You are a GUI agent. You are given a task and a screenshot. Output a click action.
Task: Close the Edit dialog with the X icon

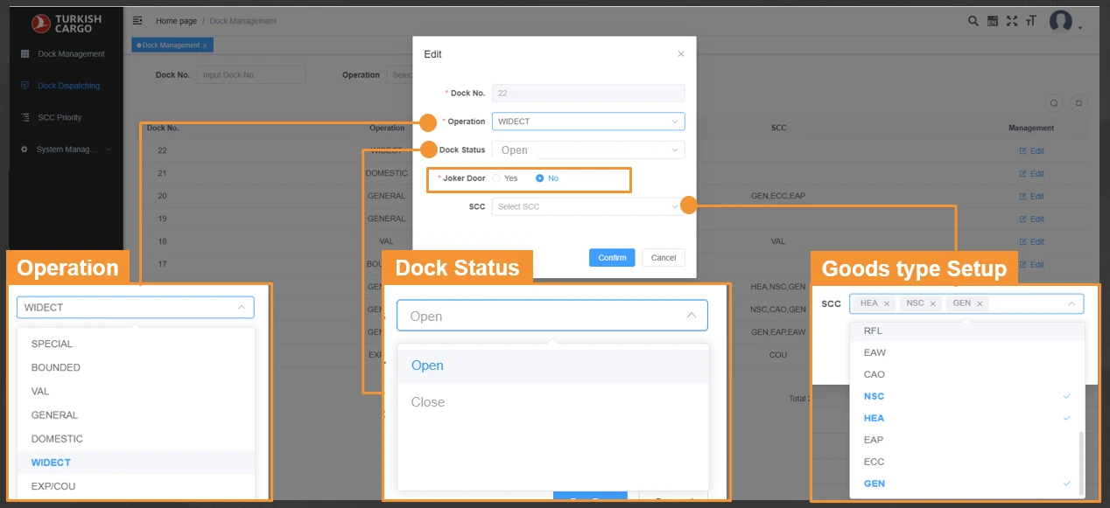[x=681, y=54]
